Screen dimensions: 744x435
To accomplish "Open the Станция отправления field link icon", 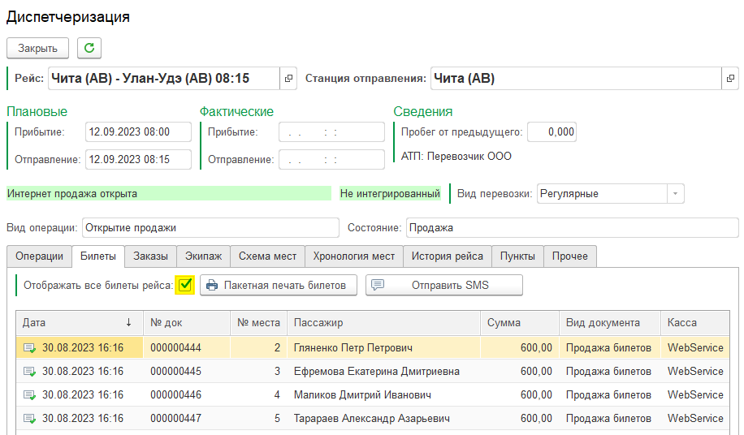I will point(730,79).
